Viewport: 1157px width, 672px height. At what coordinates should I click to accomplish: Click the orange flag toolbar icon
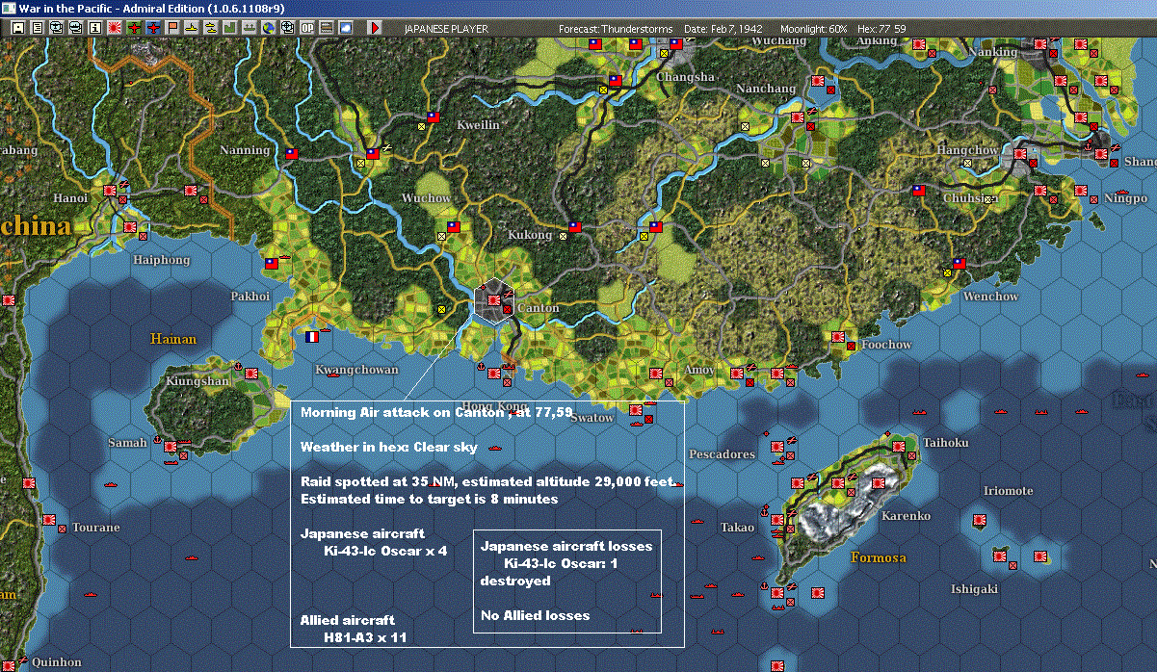coord(171,28)
